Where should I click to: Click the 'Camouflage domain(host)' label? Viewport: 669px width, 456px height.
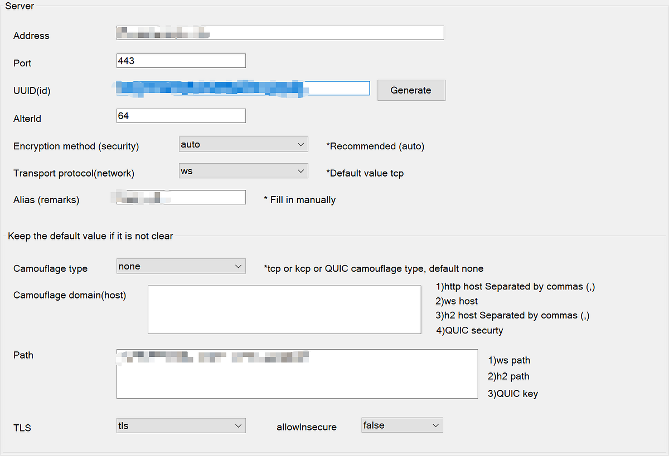(70, 295)
